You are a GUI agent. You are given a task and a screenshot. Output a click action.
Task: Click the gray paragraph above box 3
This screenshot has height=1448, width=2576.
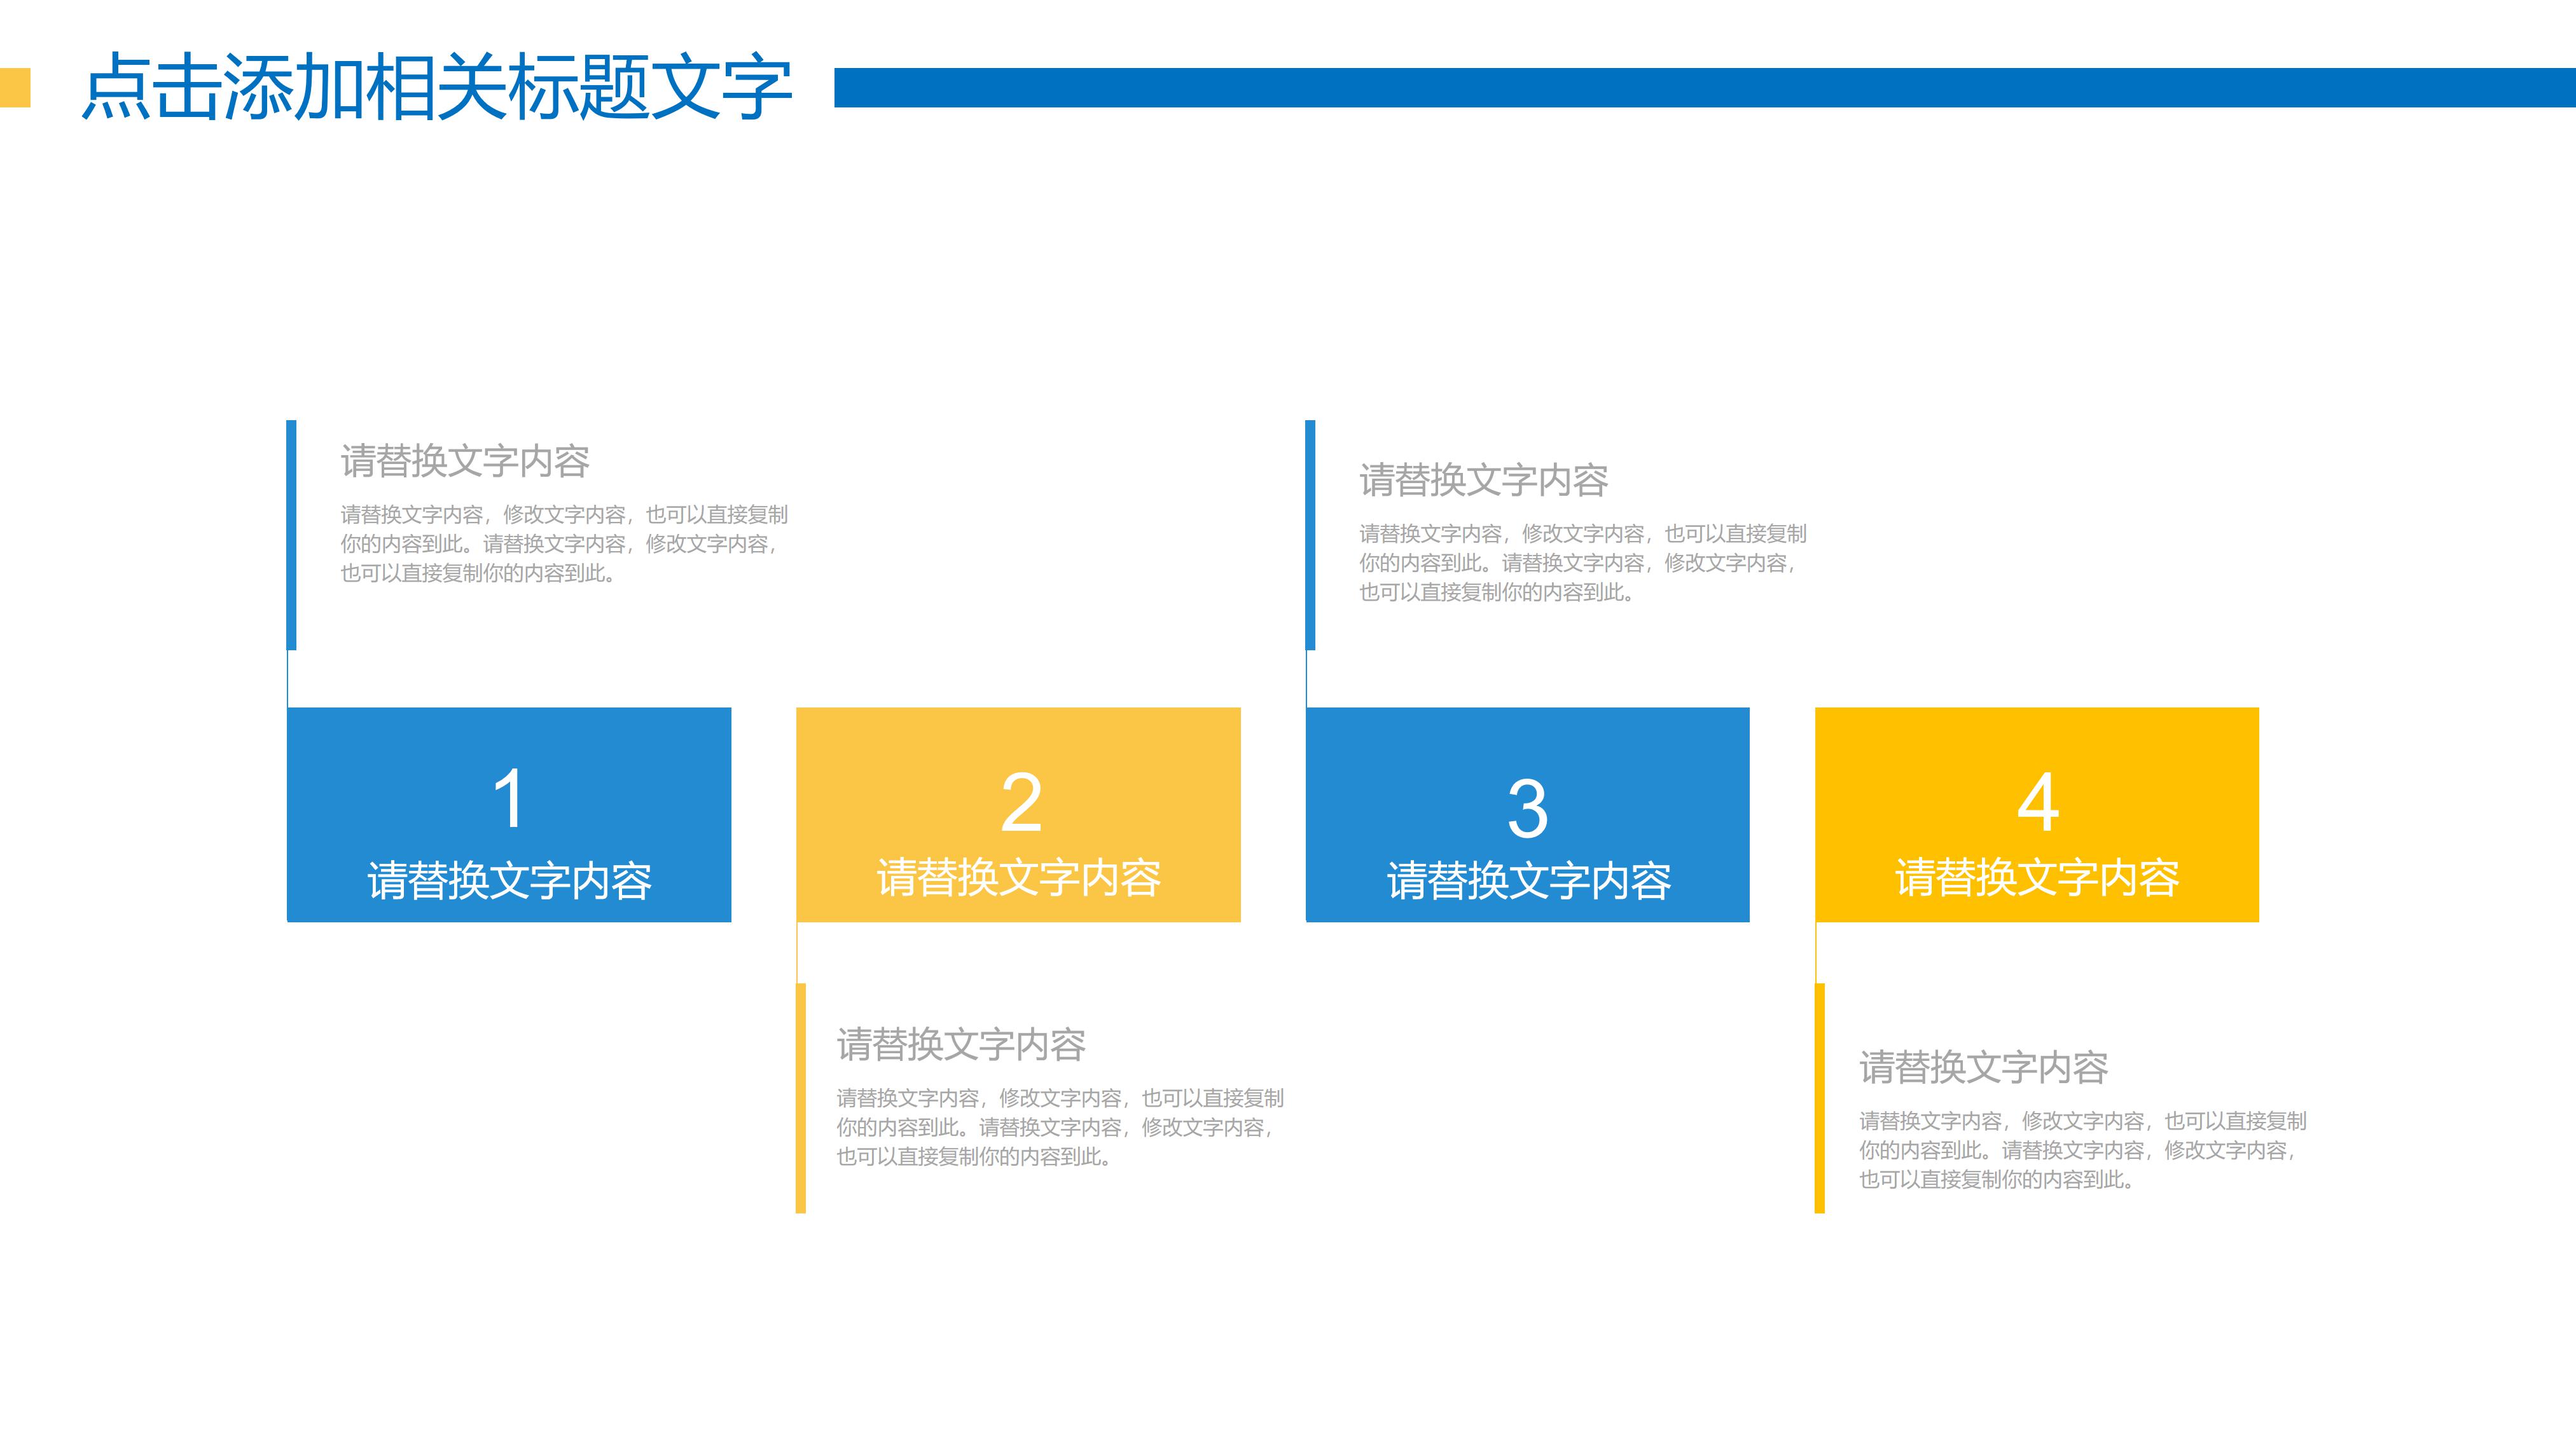click(1582, 563)
